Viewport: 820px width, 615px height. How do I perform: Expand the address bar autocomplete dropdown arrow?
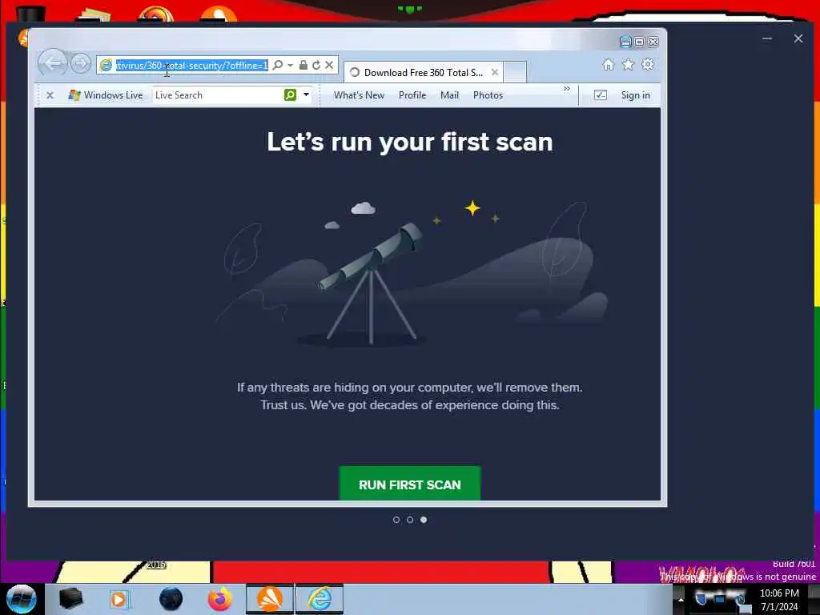click(x=290, y=66)
